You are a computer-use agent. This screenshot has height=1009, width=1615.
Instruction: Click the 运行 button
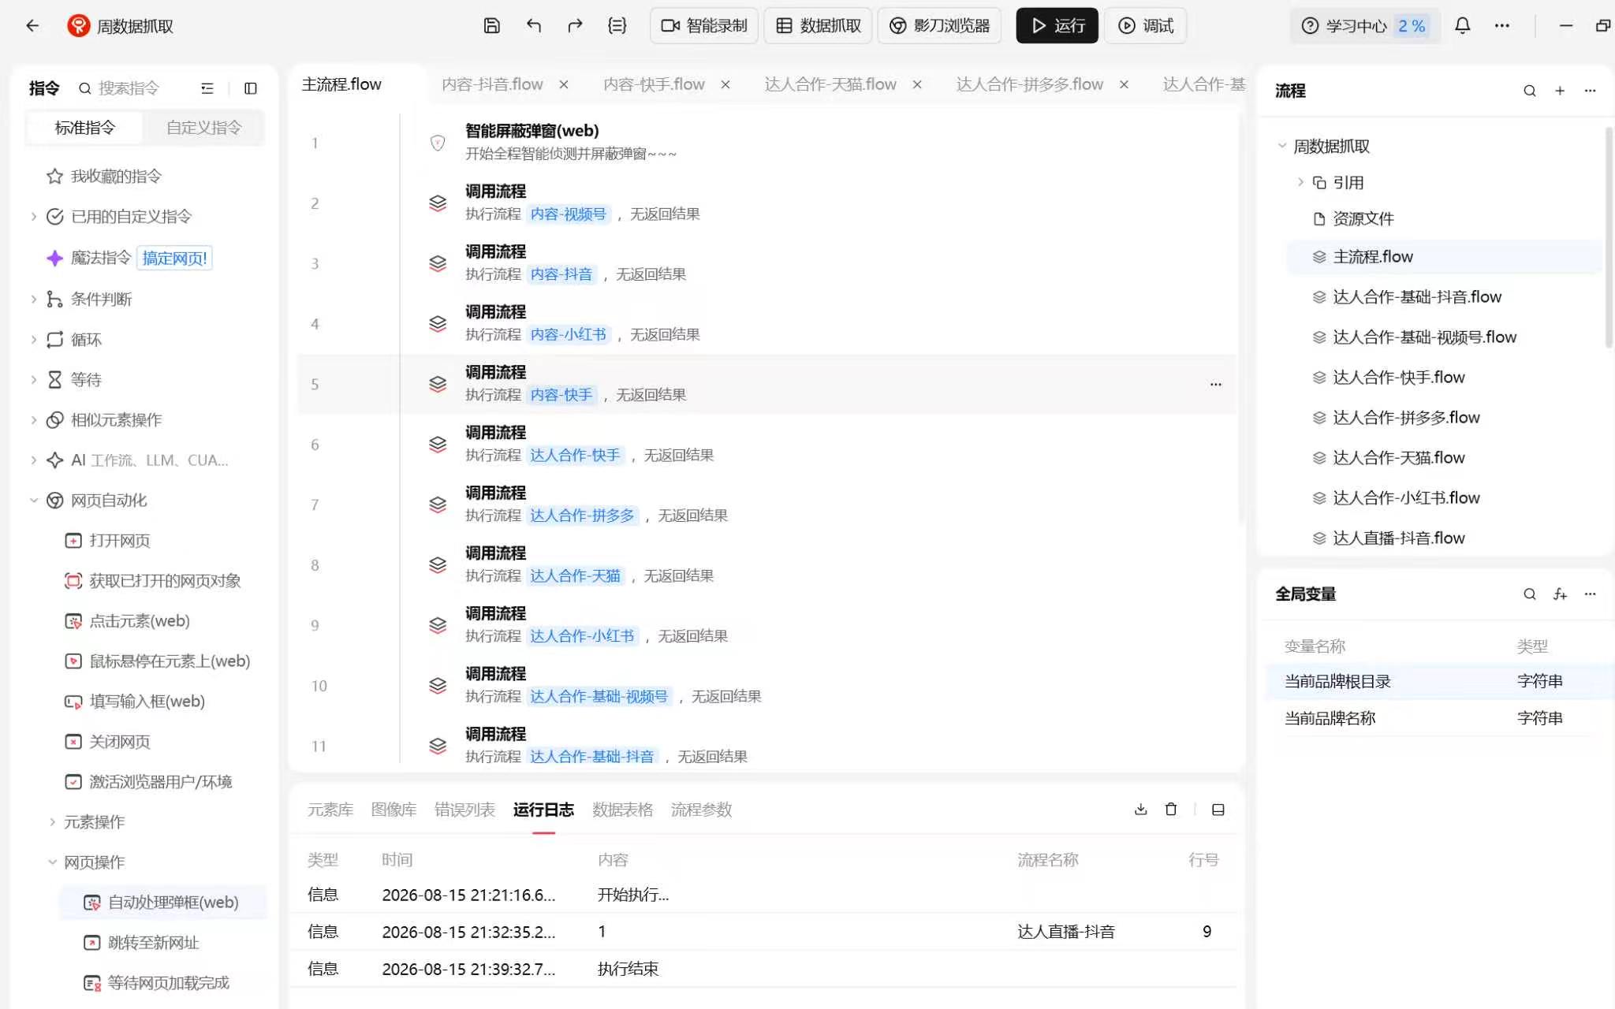tap(1057, 26)
